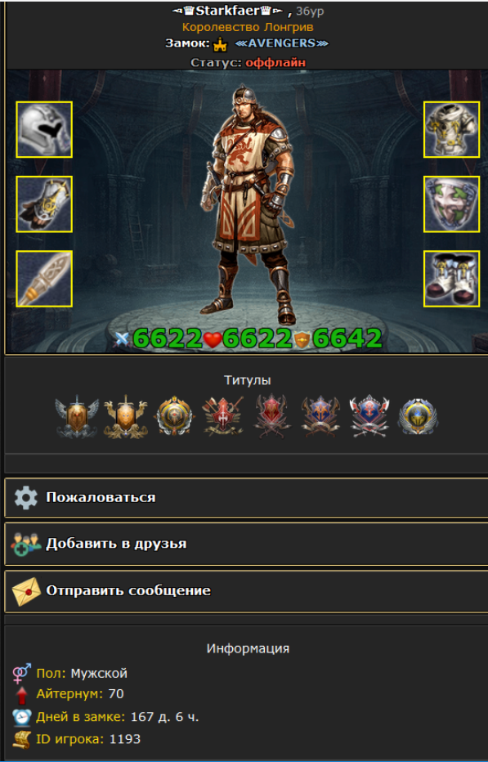488x762 pixels.
Task: Open Отправить сообщение message button
Action: click(x=246, y=591)
